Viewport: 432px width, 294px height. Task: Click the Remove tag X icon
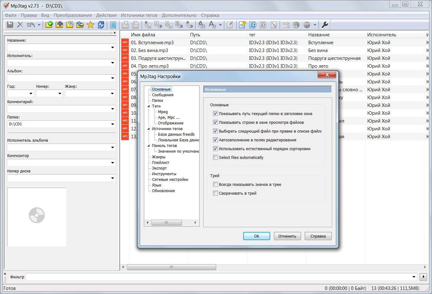pyautogui.click(x=20, y=25)
